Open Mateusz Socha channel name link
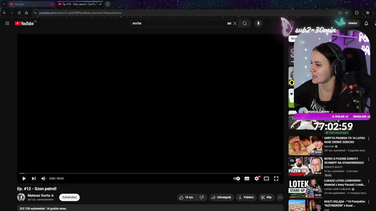This screenshot has height=211, width=376. tap(39, 195)
